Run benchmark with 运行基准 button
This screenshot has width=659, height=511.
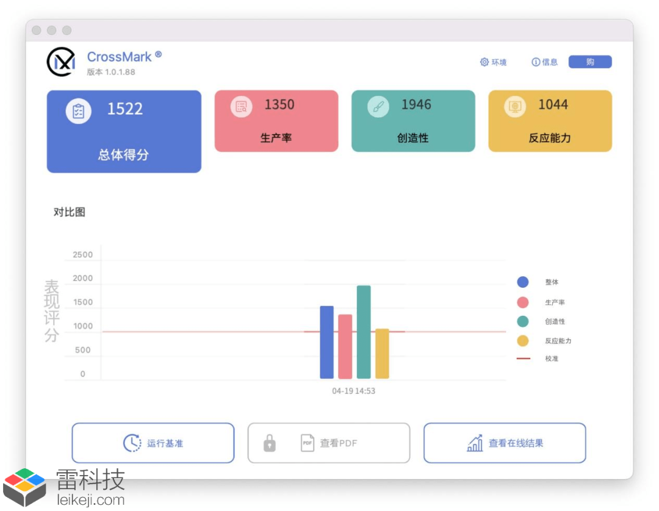click(153, 443)
